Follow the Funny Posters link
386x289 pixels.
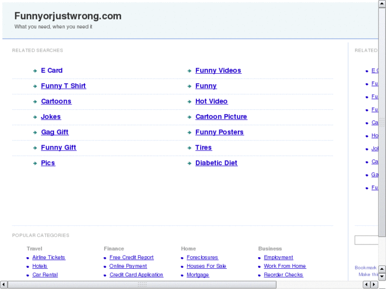point(219,132)
